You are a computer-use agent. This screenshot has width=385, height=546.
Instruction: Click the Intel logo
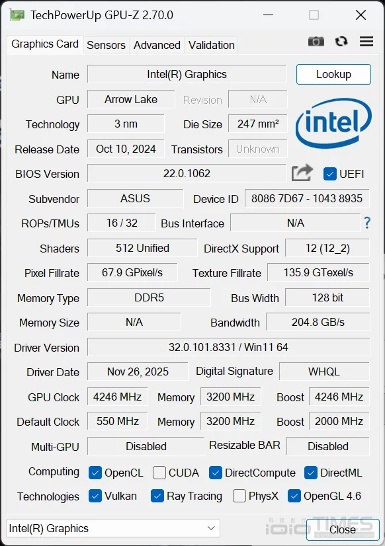[x=333, y=123]
